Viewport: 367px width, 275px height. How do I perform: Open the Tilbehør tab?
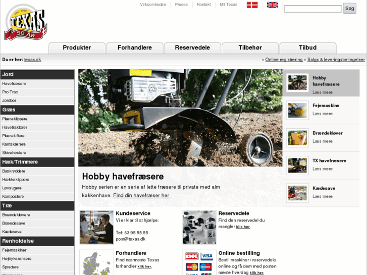(250, 48)
